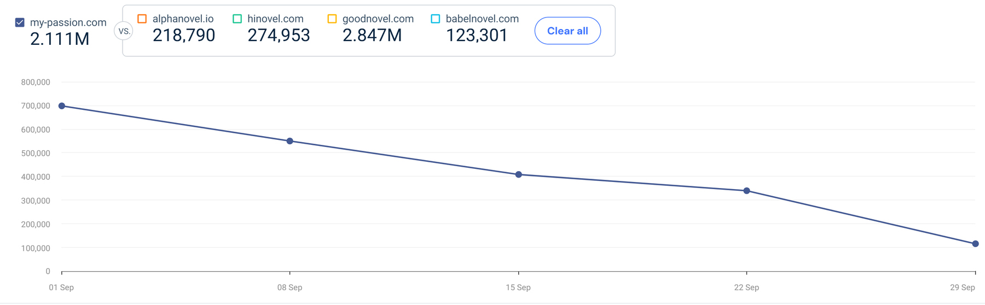
Task: Enable the babelnovel.com checkbox
Action: (x=436, y=19)
